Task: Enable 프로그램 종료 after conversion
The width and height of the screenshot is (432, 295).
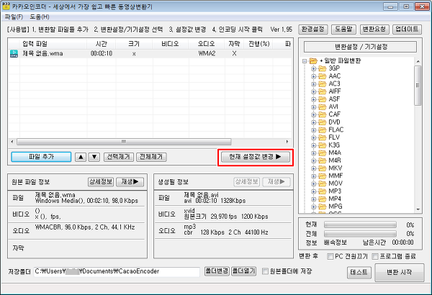Action: pos(375,256)
